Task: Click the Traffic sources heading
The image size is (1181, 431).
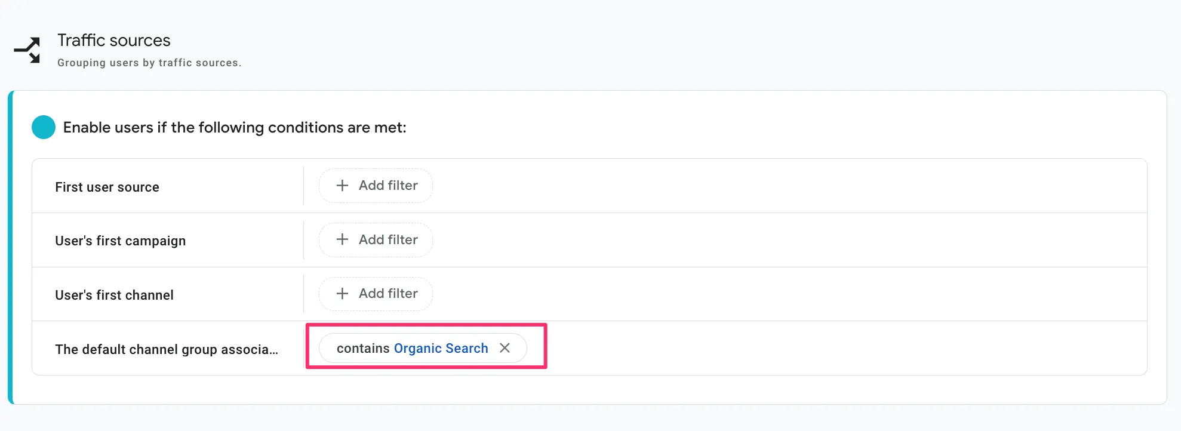Action: pos(114,41)
